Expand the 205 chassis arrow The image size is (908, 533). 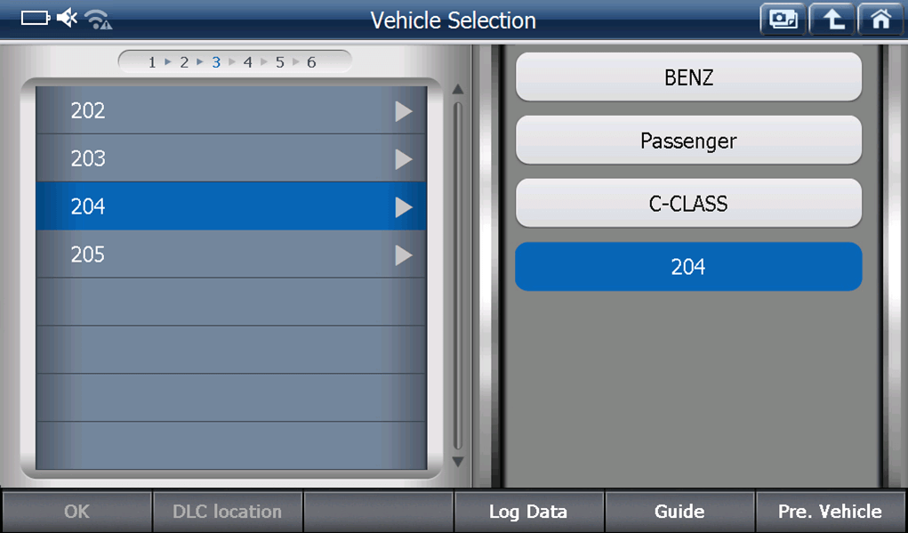point(404,255)
